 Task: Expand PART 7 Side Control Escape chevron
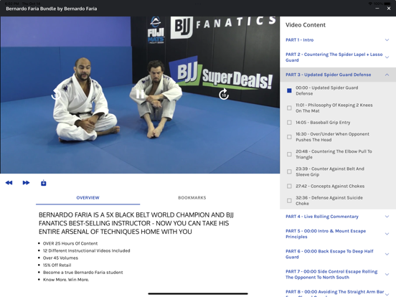tap(387, 274)
